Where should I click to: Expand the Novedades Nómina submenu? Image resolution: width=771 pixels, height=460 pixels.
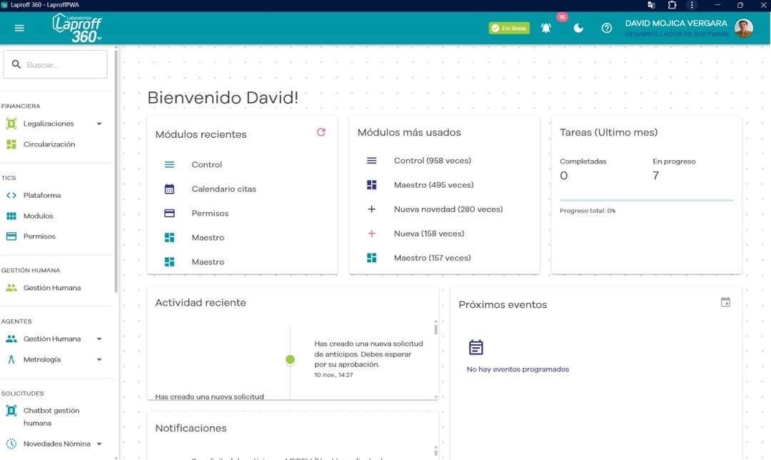click(x=99, y=444)
